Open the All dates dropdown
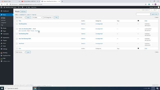 click(x=37, y=17)
